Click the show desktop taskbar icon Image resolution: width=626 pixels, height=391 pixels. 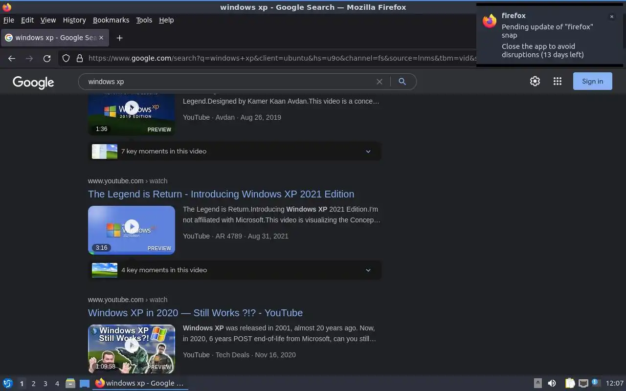pyautogui.click(x=85, y=383)
